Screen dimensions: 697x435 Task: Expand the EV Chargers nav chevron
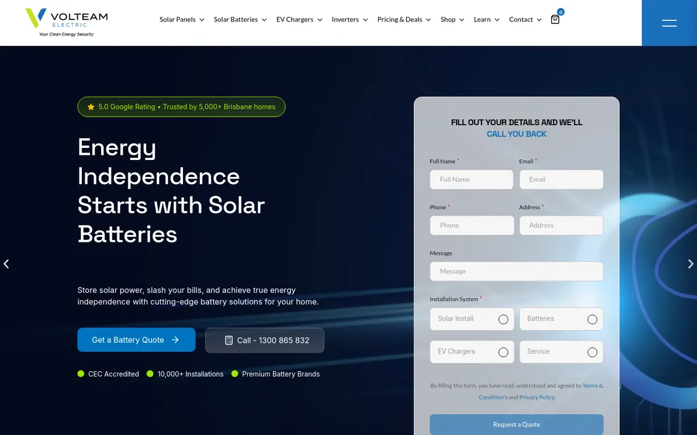(320, 20)
